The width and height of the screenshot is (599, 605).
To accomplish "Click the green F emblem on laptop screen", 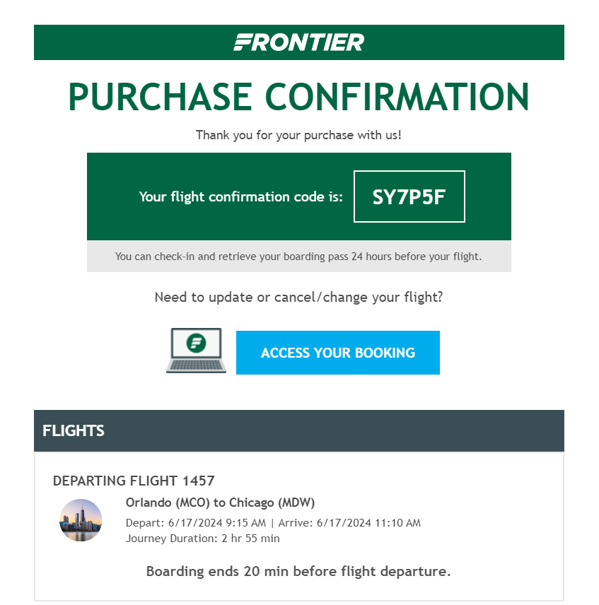I will tap(196, 343).
